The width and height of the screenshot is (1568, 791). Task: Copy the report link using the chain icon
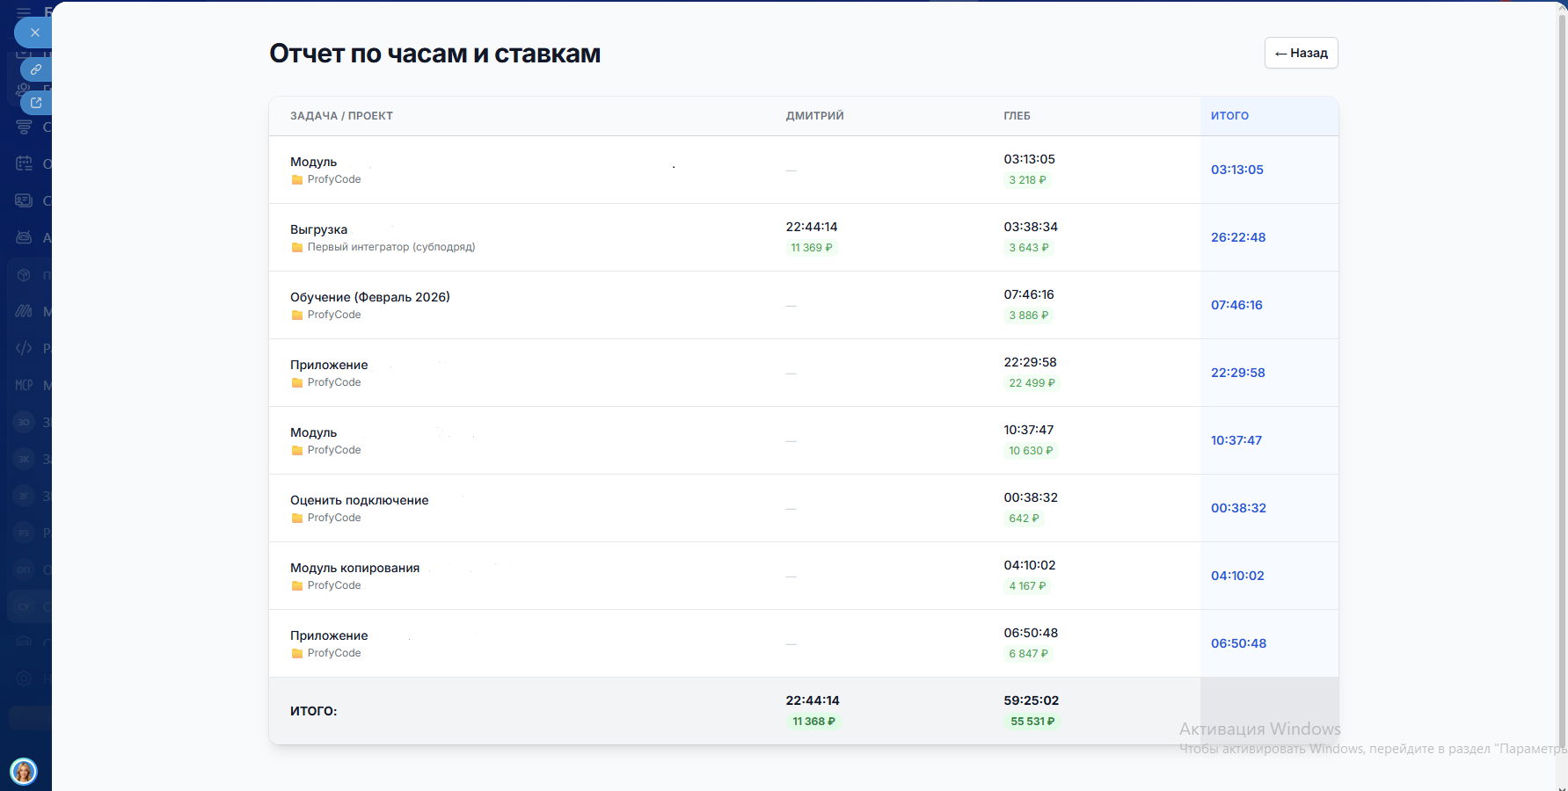pos(36,69)
